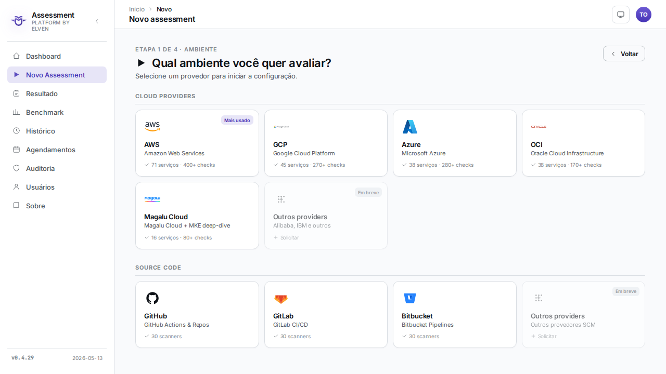
Task: Open the TO user avatar menu
Action: 644,15
